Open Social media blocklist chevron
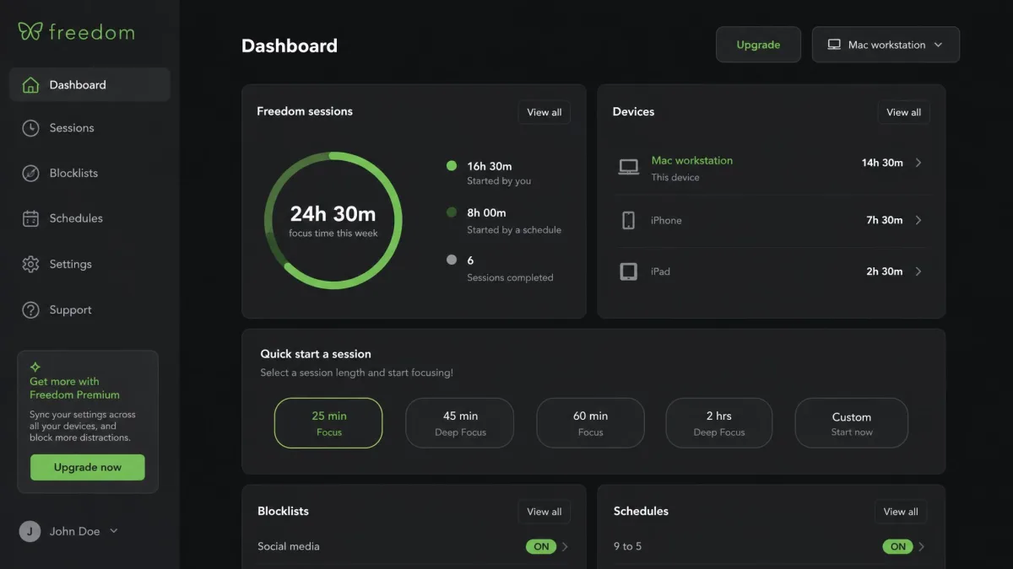 (x=565, y=546)
